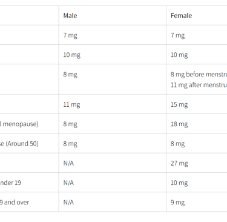Click the N/A cell beside 27 mg
The height and width of the screenshot is (222, 227).
click(x=68, y=163)
